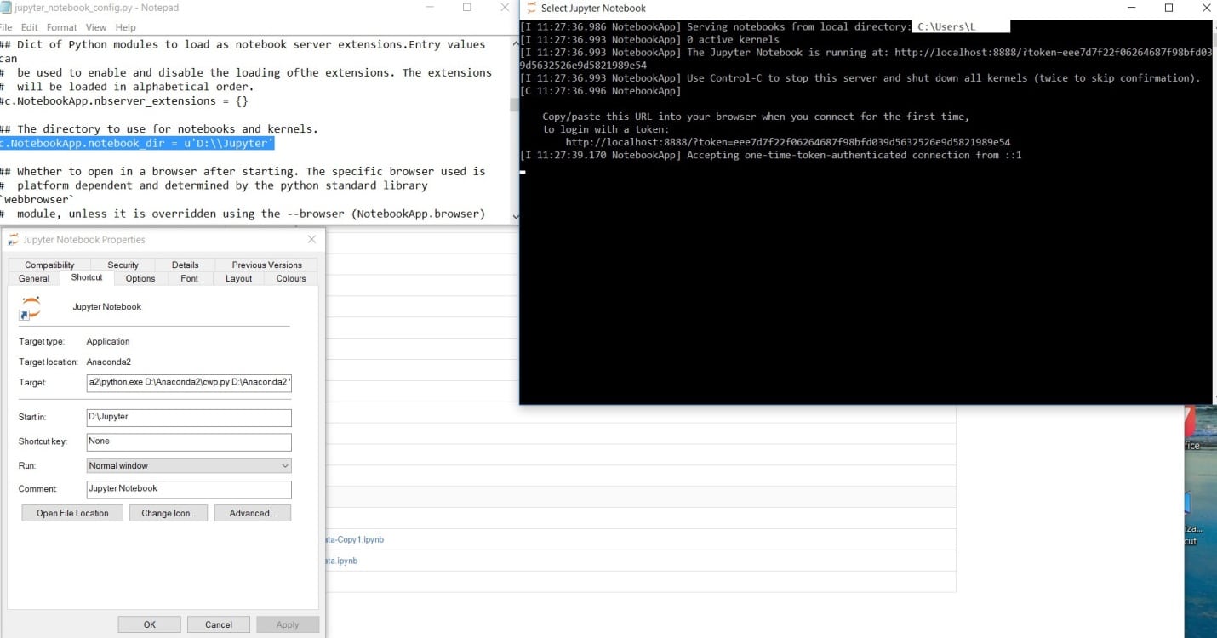1217x638 pixels.
Task: Expand the Run window mode dropdown
Action: click(x=189, y=465)
